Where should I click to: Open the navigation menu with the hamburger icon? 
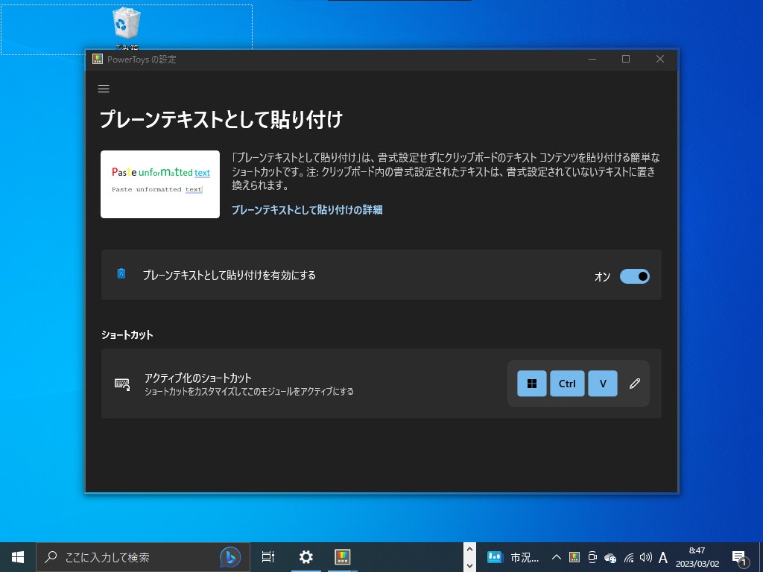click(104, 89)
